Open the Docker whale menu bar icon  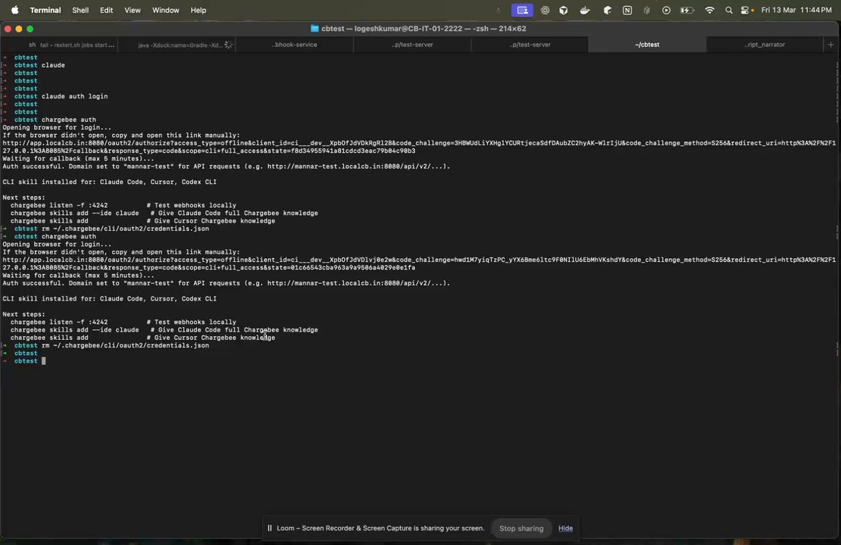[x=585, y=10]
